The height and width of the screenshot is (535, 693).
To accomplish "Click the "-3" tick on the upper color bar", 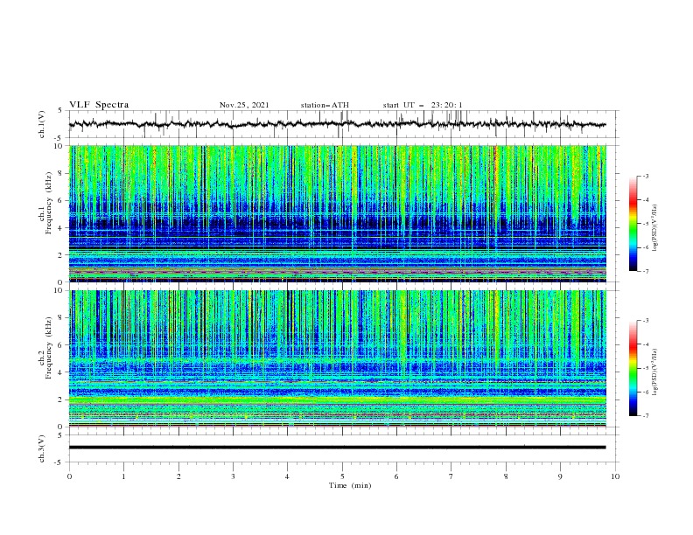I will click(x=645, y=176).
